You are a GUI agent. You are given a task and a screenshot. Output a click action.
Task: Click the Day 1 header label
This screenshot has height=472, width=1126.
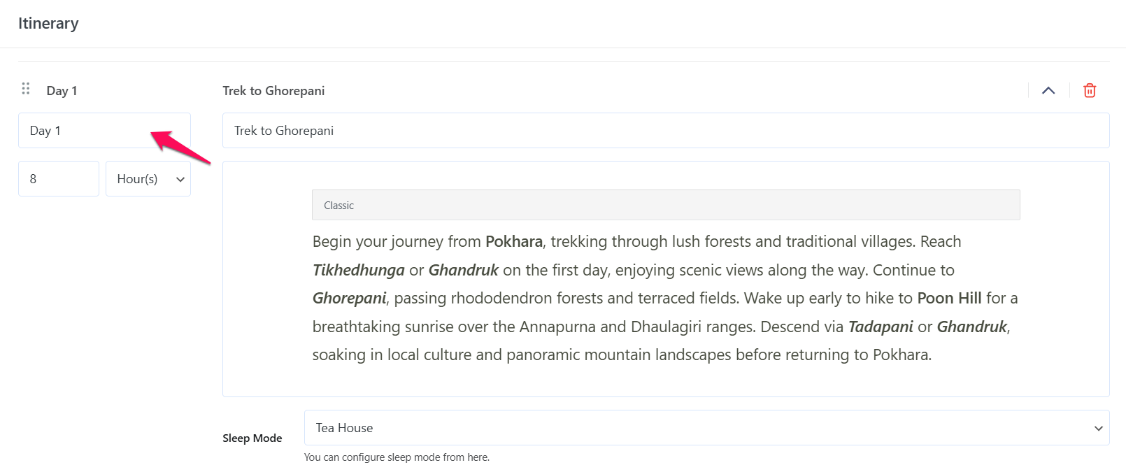pos(62,91)
